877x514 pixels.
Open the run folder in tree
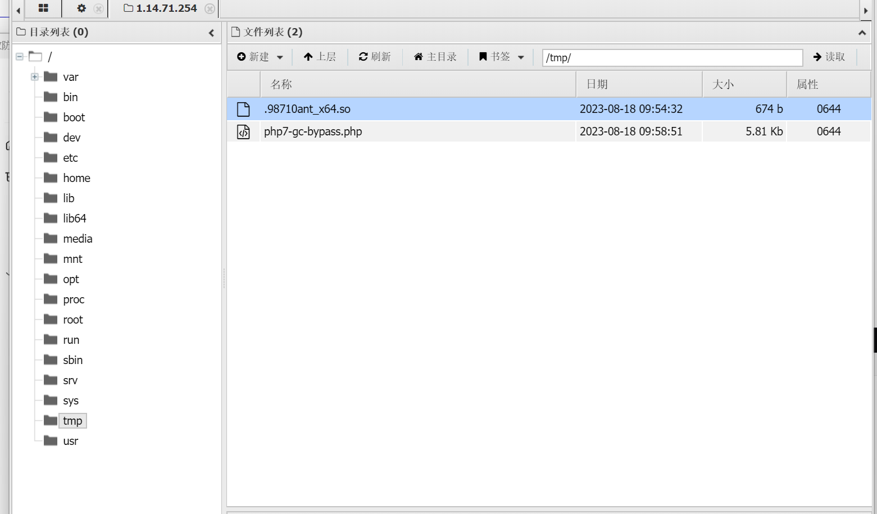[71, 340]
